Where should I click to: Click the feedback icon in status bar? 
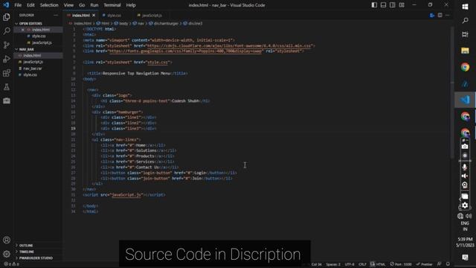(x=439, y=264)
